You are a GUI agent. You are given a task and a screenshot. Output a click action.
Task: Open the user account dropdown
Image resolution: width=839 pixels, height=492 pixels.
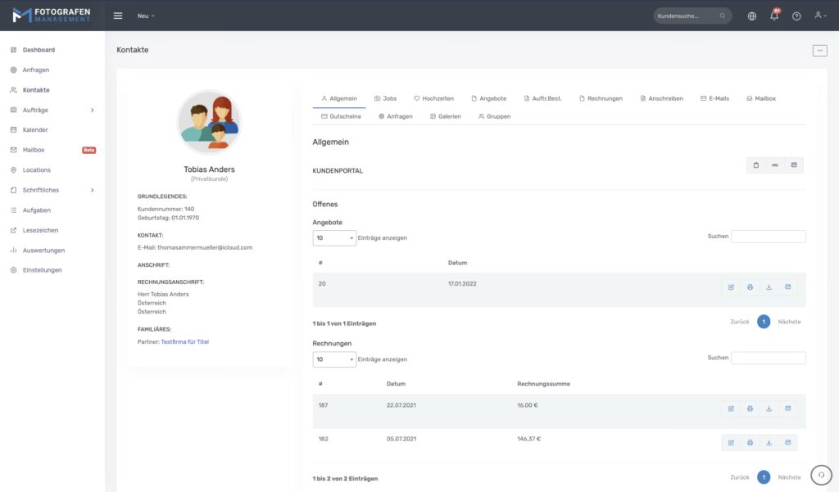[820, 16]
